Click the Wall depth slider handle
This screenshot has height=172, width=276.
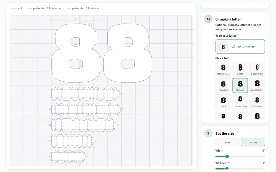[227, 169]
